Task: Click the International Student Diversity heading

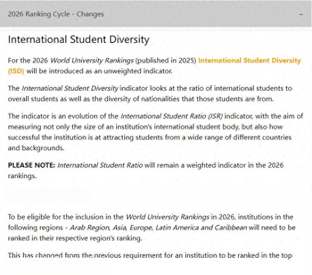Action: pyautogui.click(x=79, y=39)
